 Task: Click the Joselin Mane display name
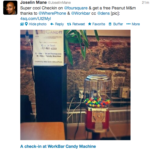34,2
